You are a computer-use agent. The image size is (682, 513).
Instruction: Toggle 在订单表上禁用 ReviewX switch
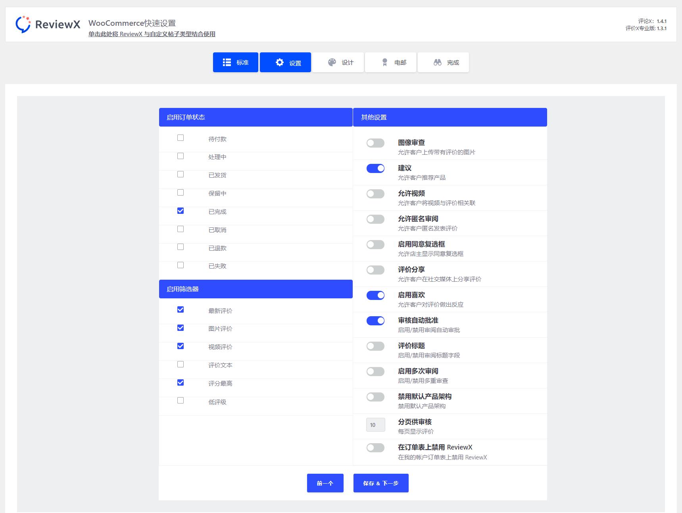pyautogui.click(x=375, y=448)
